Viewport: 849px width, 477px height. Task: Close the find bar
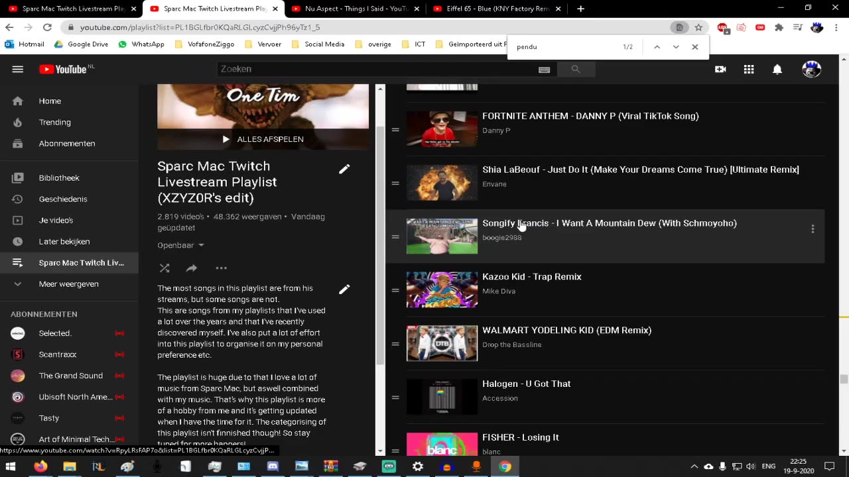tap(695, 47)
